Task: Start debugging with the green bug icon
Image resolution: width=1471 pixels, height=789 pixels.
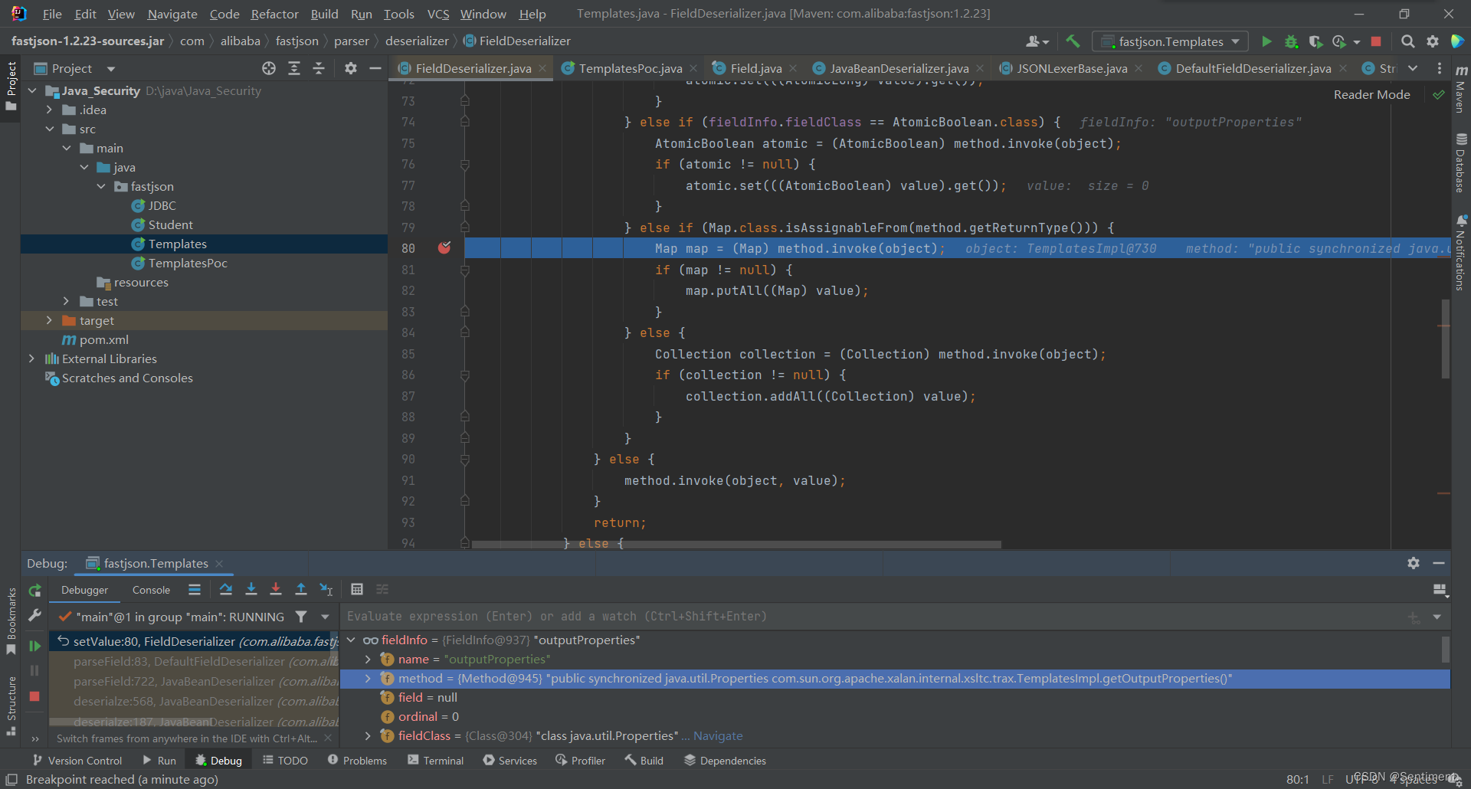Action: tap(1291, 41)
